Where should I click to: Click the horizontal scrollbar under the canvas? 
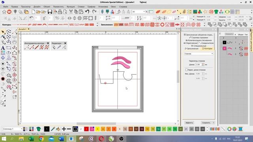point(96,123)
